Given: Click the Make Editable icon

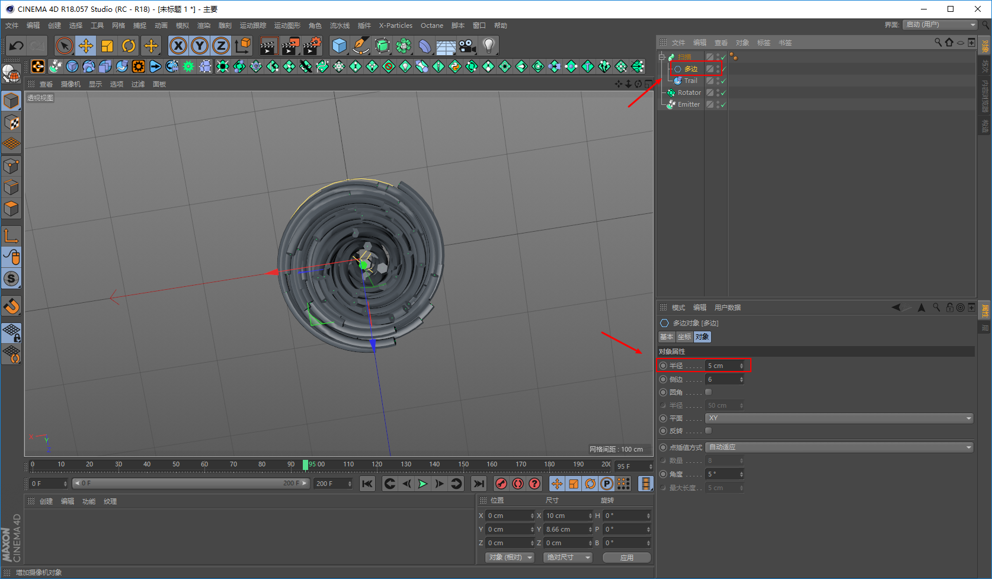Looking at the screenshot, I should tap(11, 73).
